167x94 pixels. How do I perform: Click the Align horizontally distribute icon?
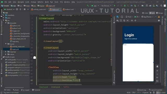132,20
